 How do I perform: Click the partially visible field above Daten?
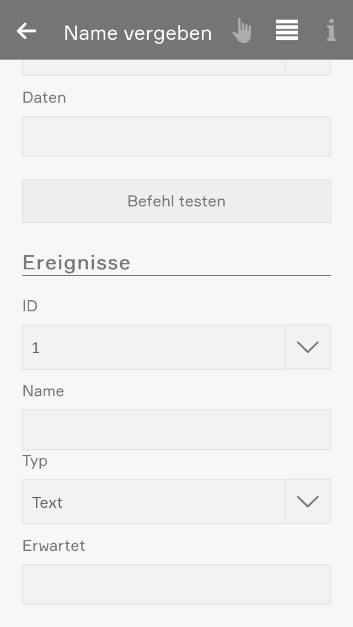154,68
